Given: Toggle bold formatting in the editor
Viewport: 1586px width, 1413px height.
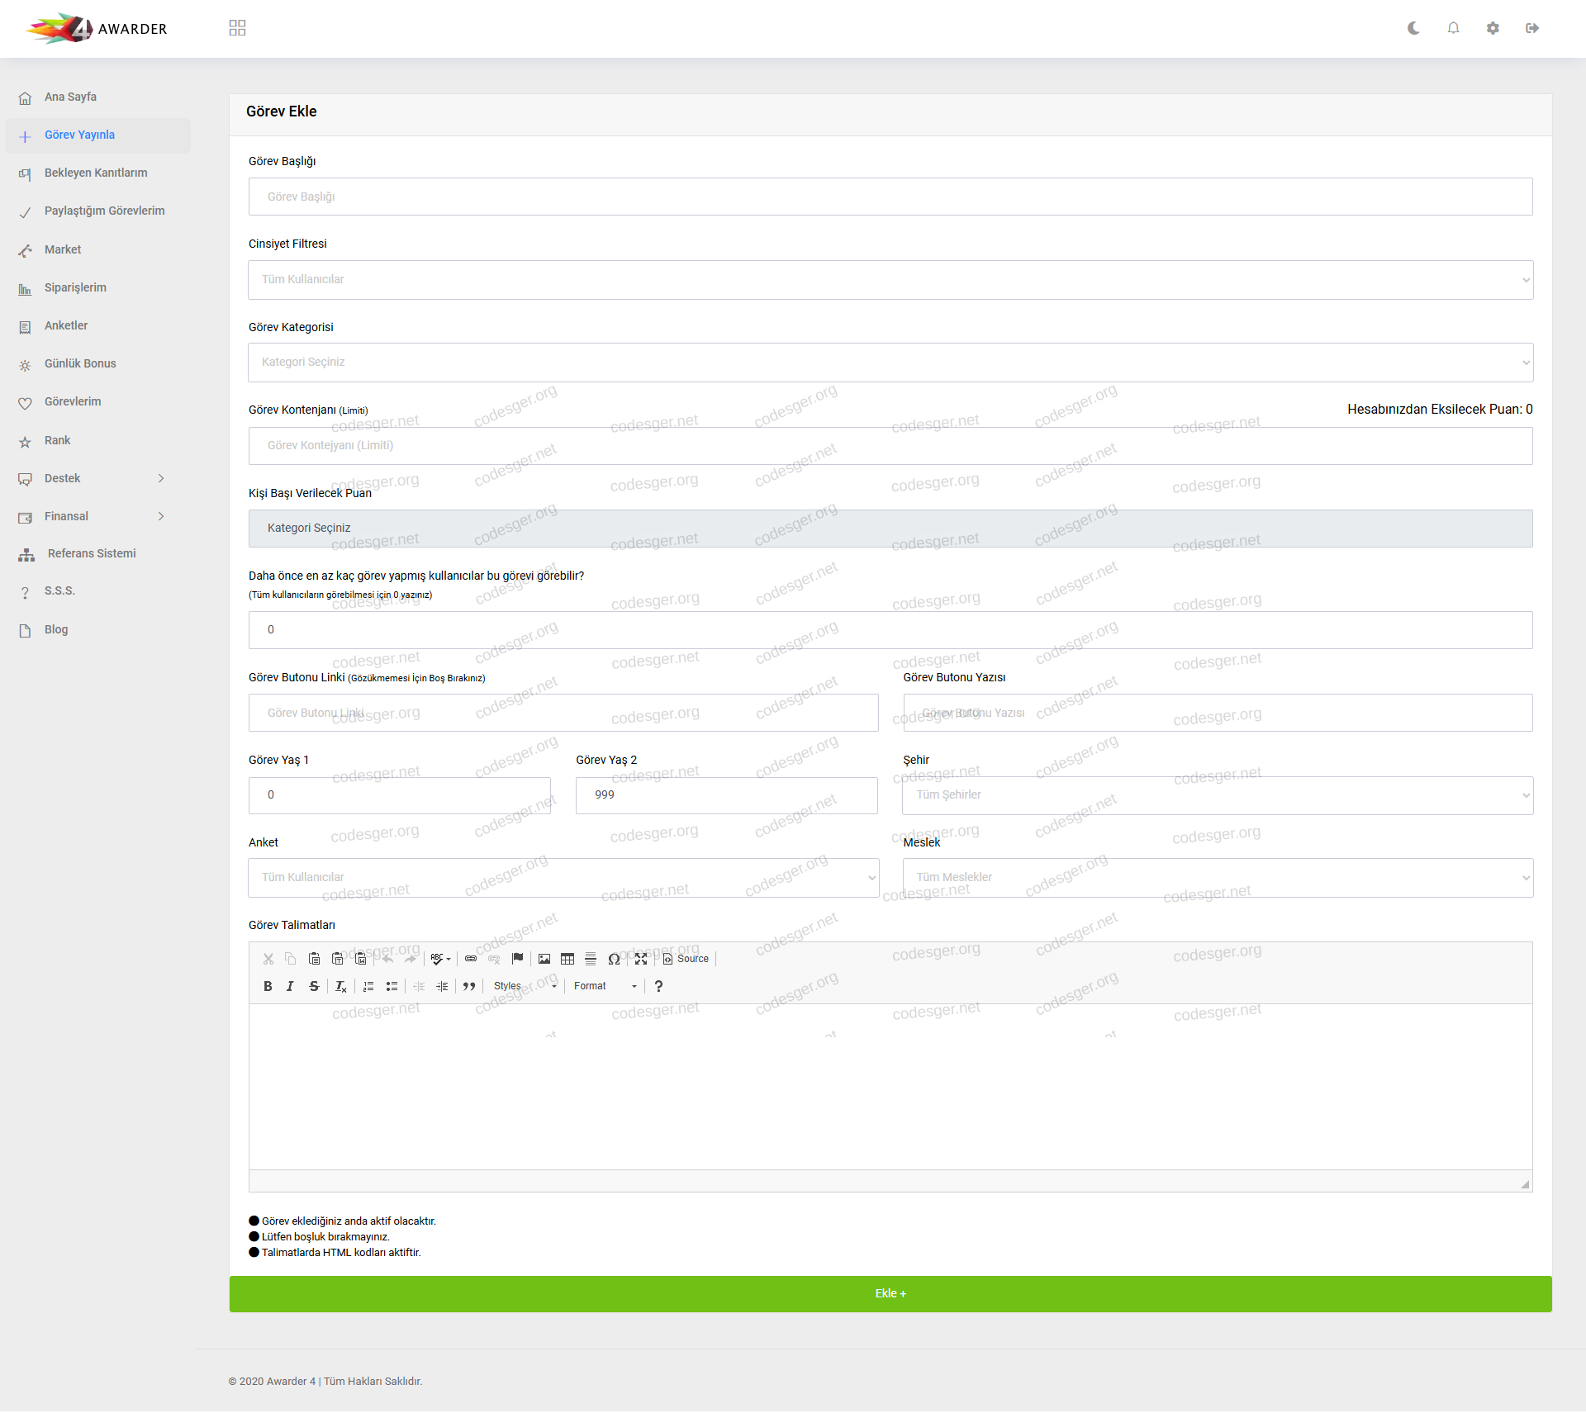Looking at the screenshot, I should (268, 986).
